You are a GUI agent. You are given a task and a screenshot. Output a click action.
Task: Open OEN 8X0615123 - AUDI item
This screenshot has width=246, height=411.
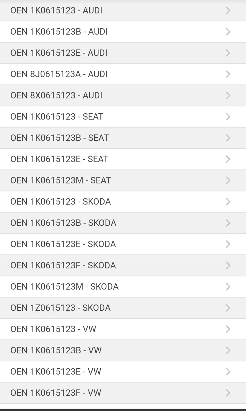[x=56, y=95]
